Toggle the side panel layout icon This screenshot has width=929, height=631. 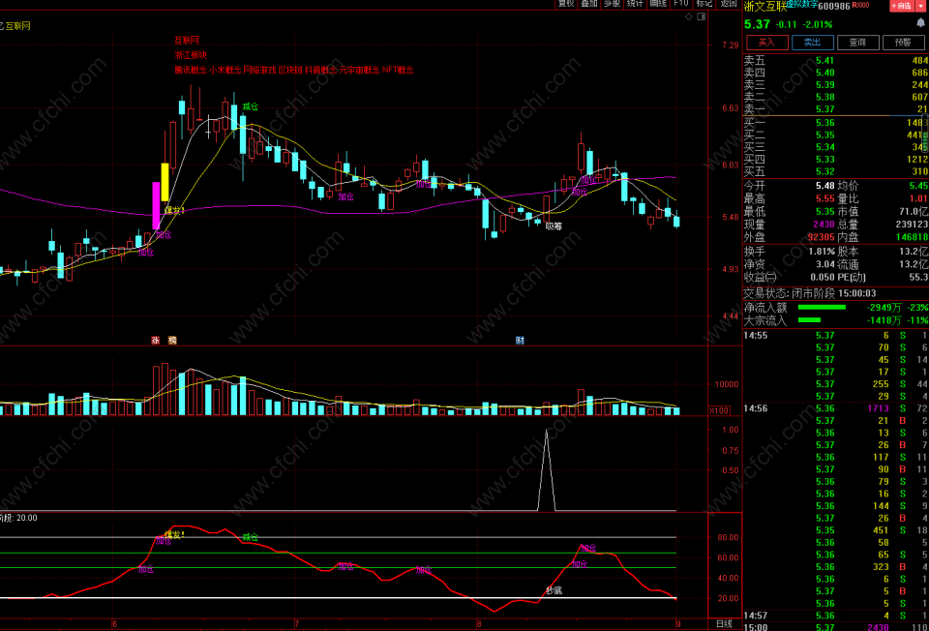coord(701,17)
